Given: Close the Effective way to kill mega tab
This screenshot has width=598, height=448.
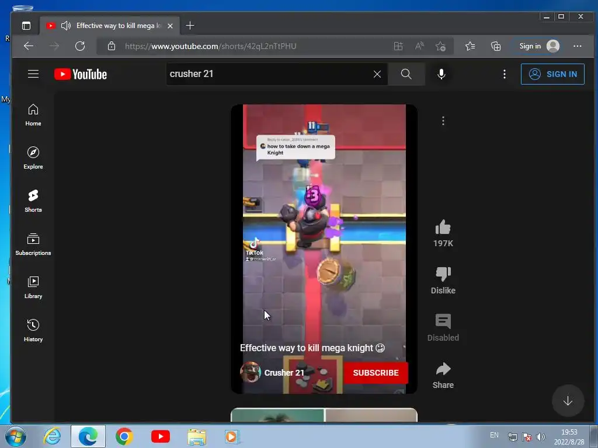Looking at the screenshot, I should tap(170, 26).
